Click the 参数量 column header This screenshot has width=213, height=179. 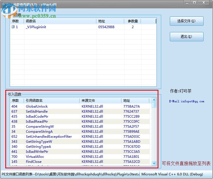tap(133, 21)
